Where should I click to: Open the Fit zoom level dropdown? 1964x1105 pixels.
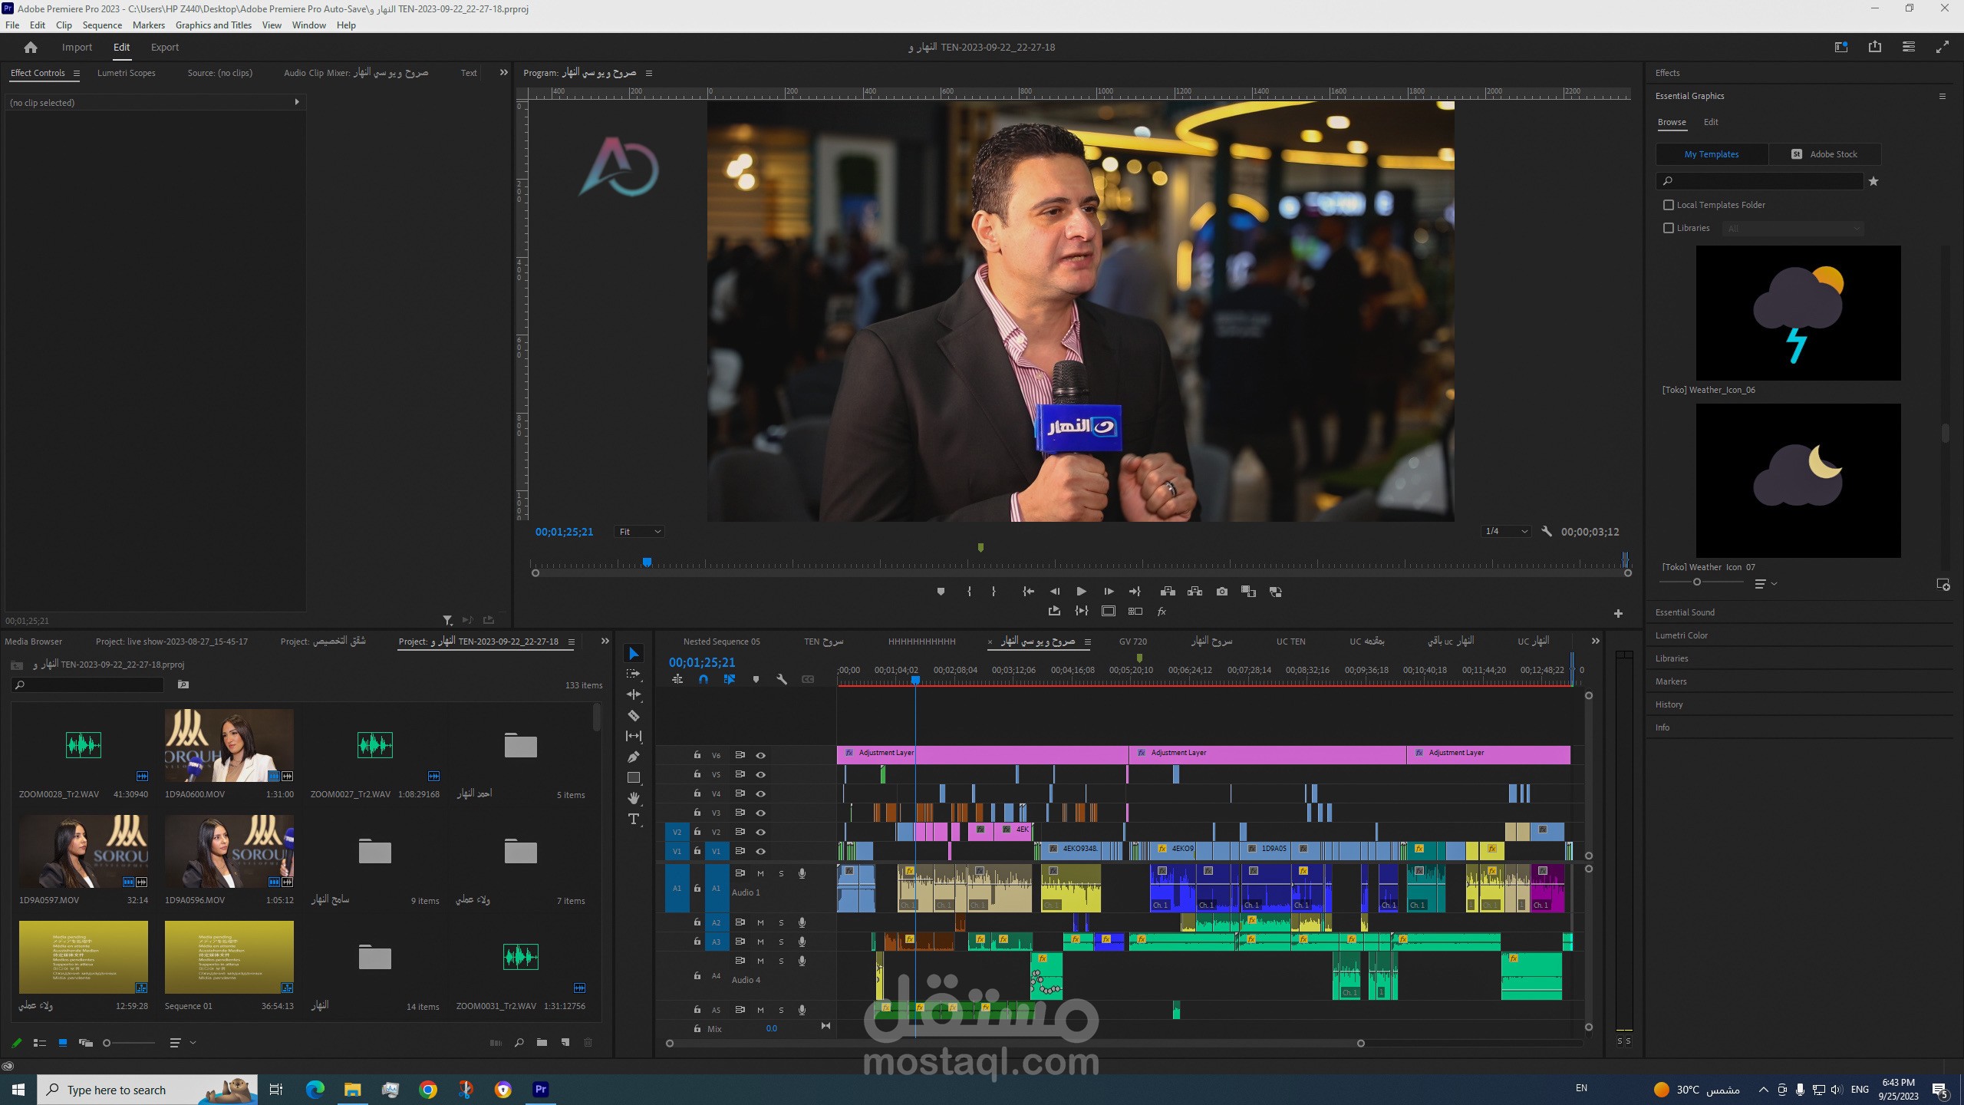click(640, 532)
